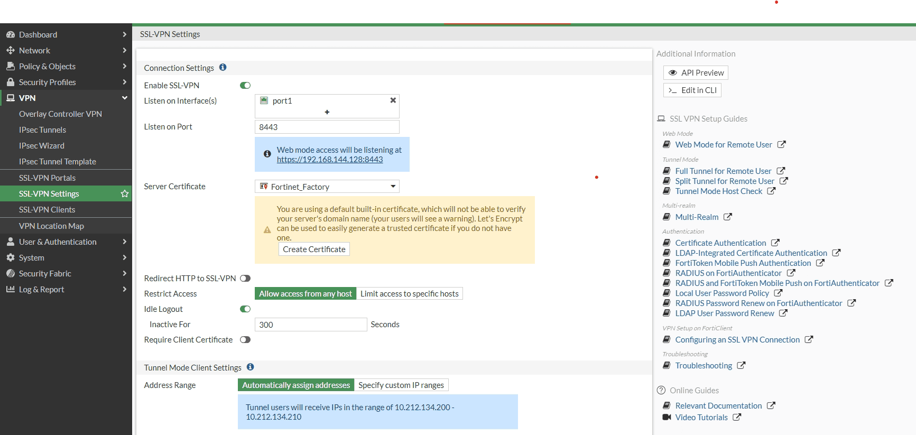Toggle the Enable SSL-VPN switch
Image resolution: width=916 pixels, height=435 pixels.
click(x=245, y=85)
